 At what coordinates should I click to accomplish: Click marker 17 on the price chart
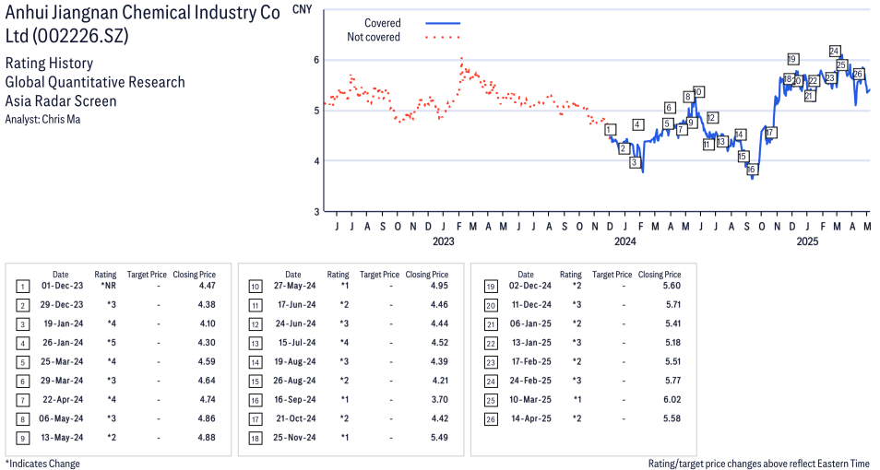770,133
